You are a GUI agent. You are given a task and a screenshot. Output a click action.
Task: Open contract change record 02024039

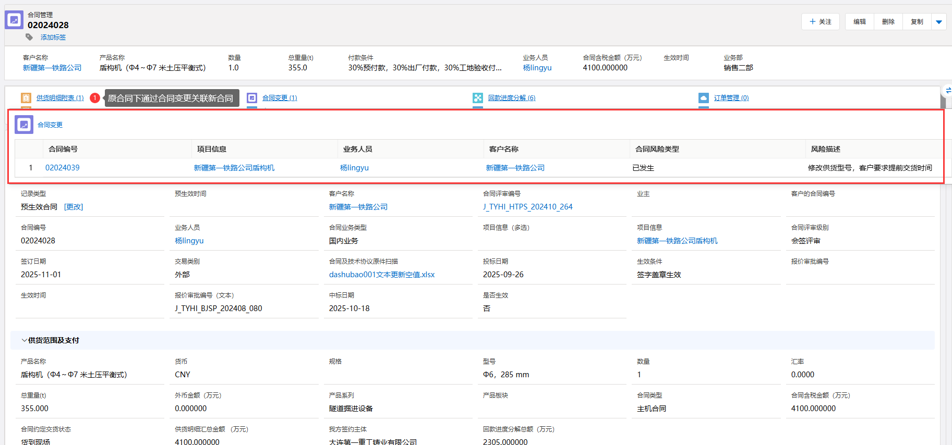[63, 168]
